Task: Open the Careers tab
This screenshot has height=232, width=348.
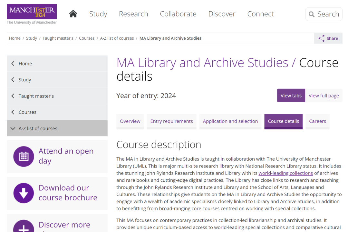Action: (x=318, y=121)
